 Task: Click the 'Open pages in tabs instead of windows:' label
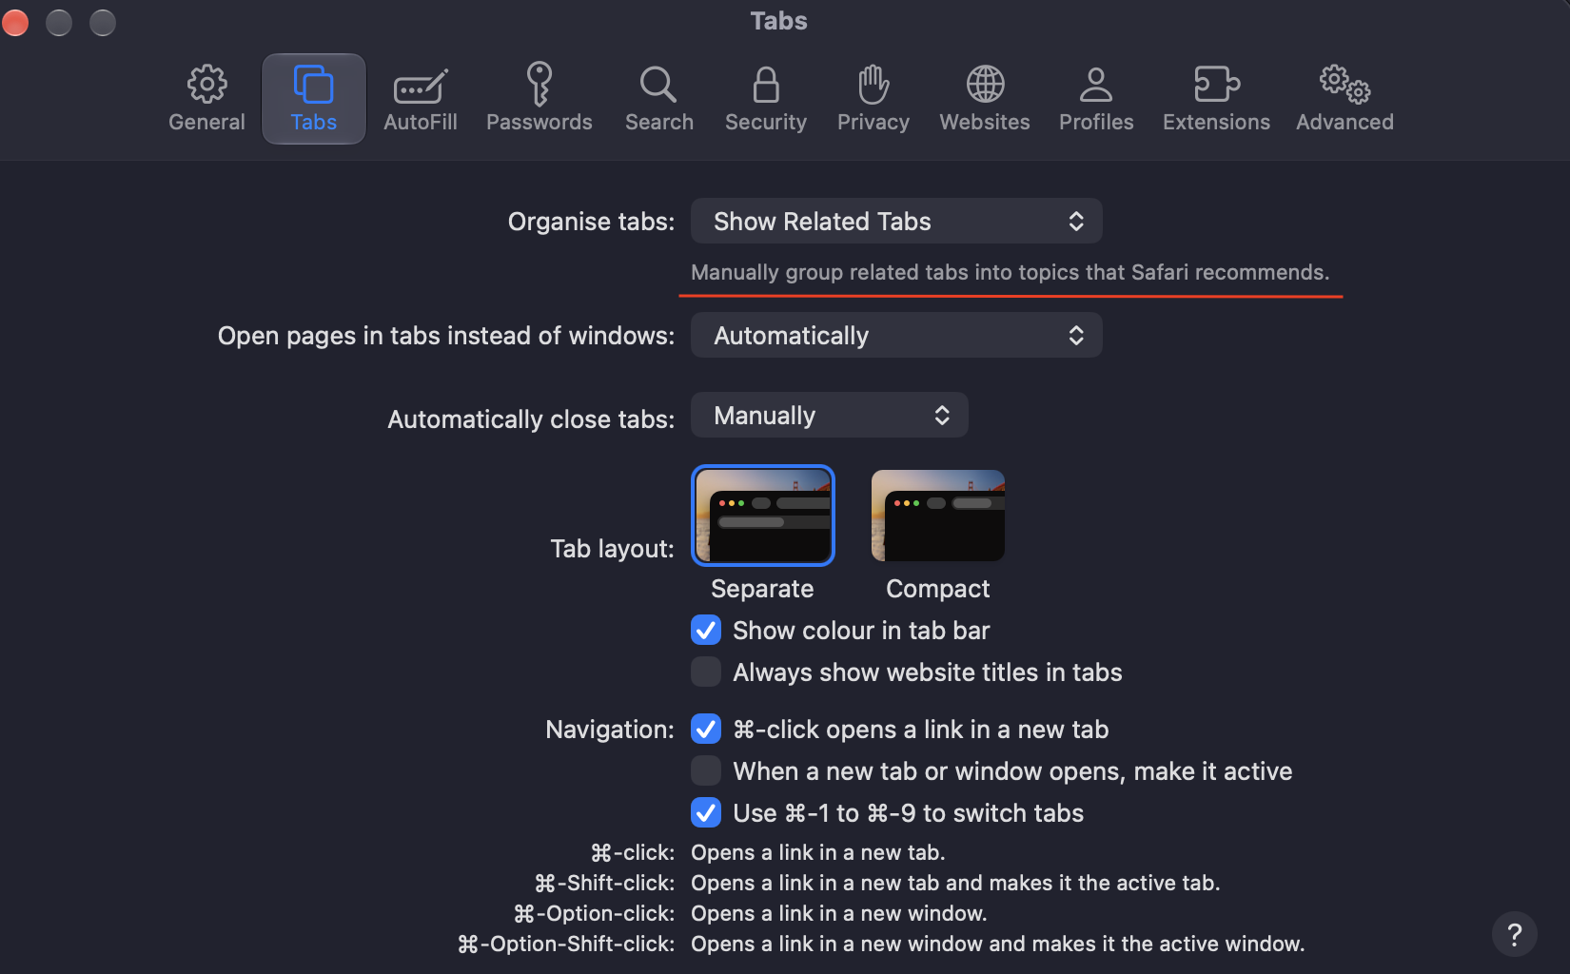point(446,336)
